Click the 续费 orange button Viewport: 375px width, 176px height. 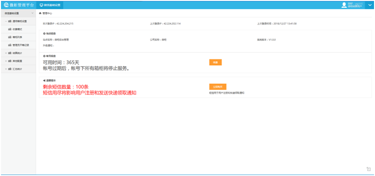(215, 62)
